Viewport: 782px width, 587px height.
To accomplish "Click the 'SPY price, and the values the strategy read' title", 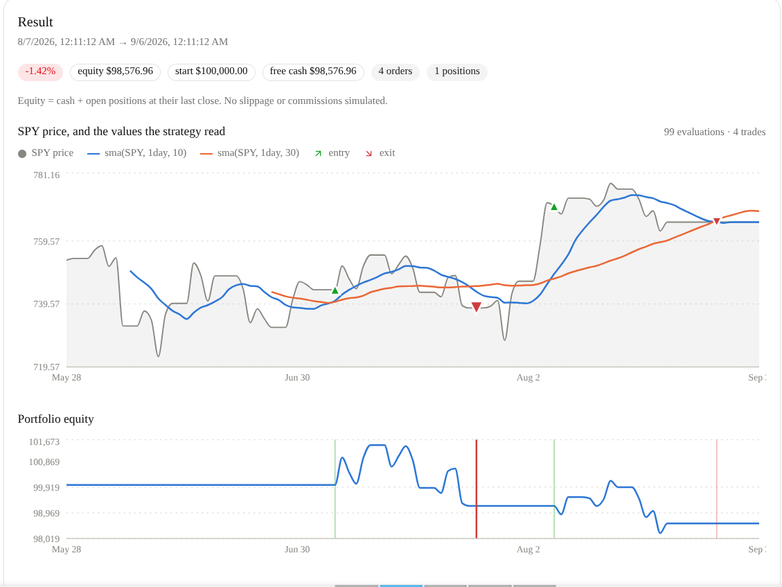I will pos(122,131).
